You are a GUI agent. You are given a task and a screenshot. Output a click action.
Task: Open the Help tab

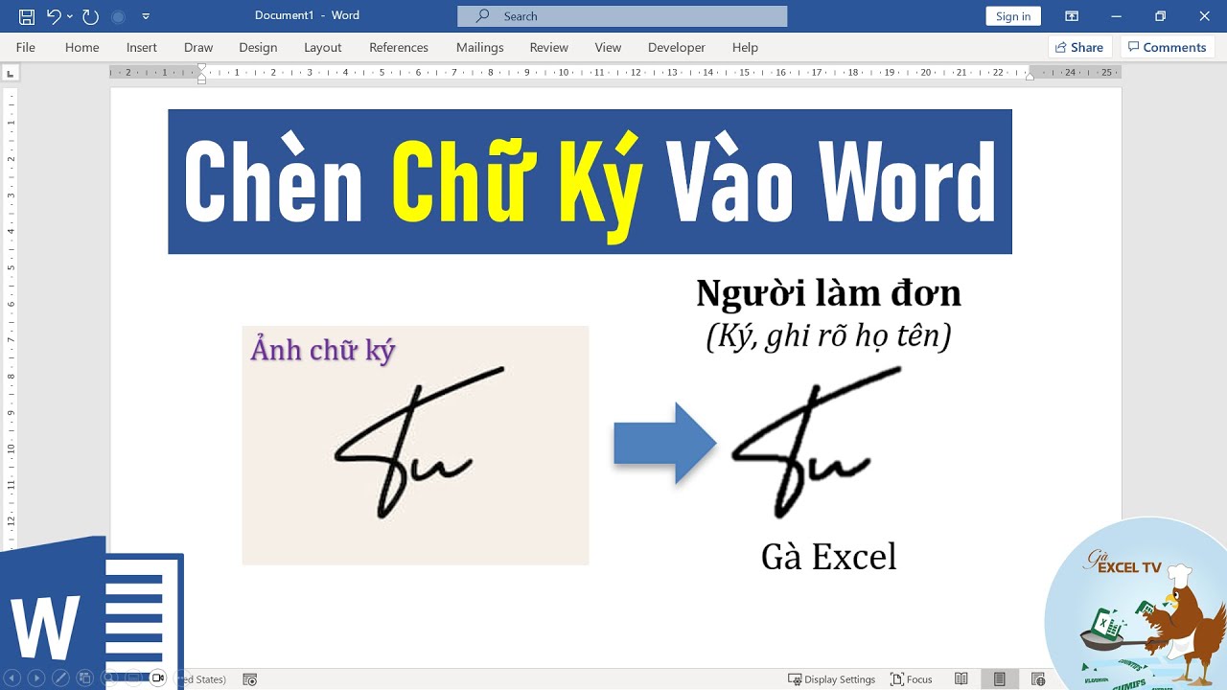pos(745,47)
